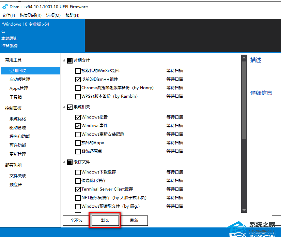Viewport: 281px width, 237px height.
Task: Click the 控制面板 section header
Action: [13, 108]
